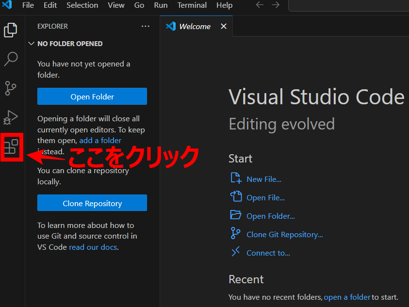The height and width of the screenshot is (307, 409).
Task: Go forward with the right arrow
Action: (x=276, y=5)
